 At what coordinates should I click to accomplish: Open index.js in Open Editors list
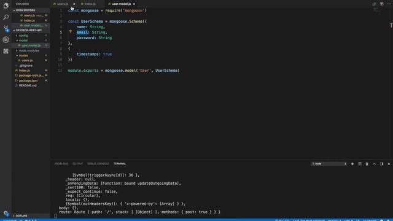[31, 20]
